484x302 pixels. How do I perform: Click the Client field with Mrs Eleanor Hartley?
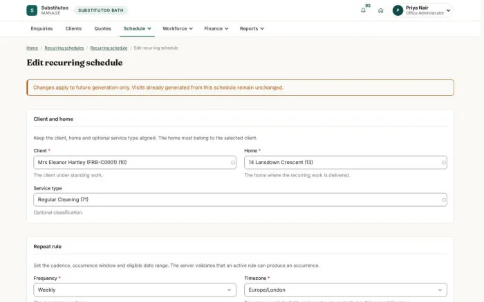135,163
